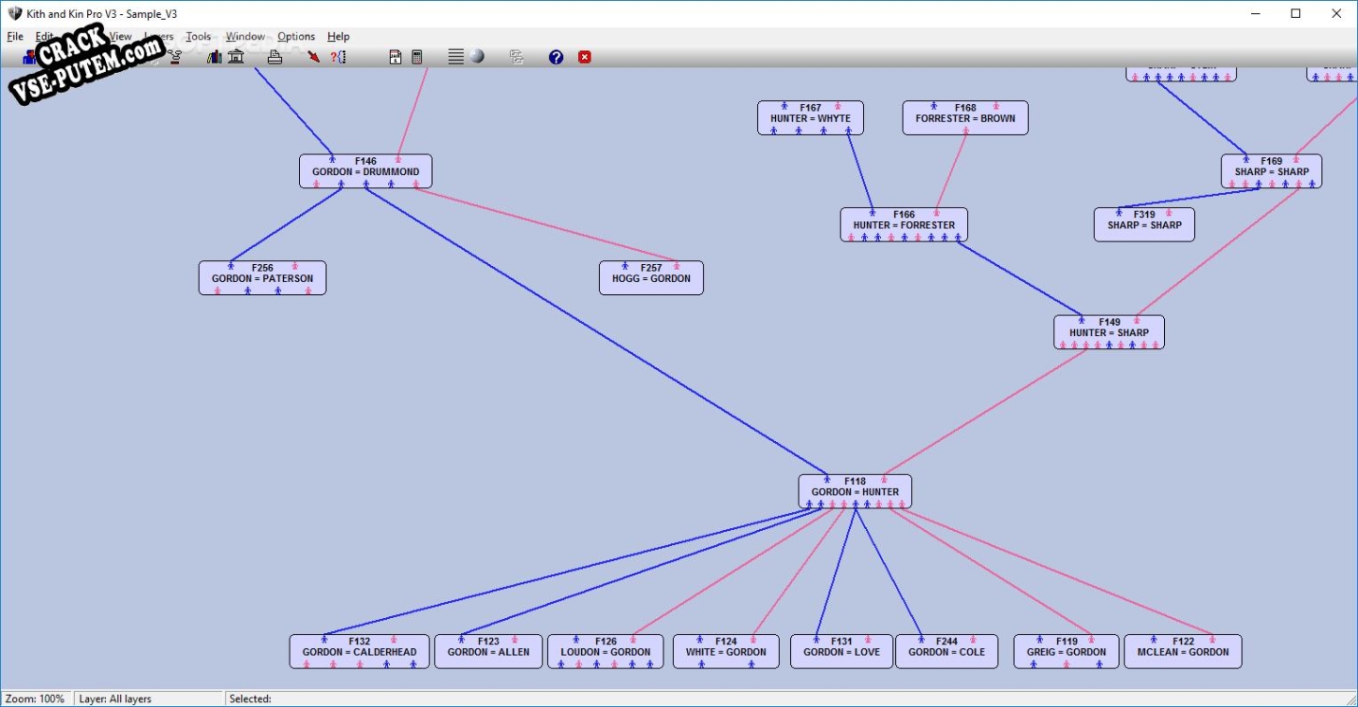
Task: Click the red question mark brace icon
Action: (x=338, y=57)
